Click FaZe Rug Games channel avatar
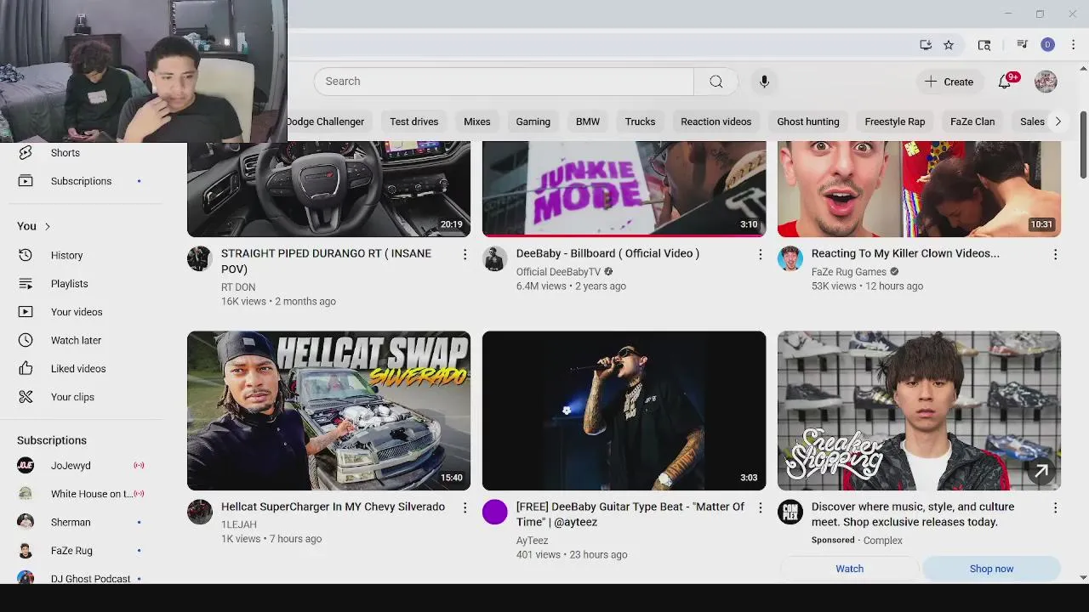This screenshot has height=612, width=1089. 790,258
